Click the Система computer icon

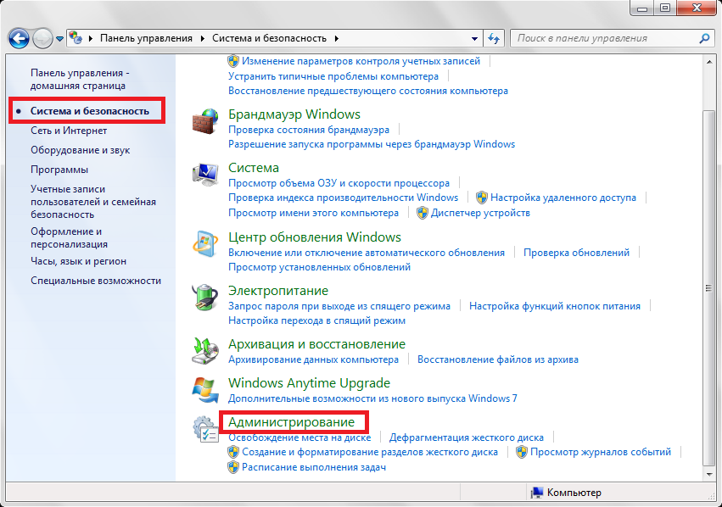tap(205, 175)
